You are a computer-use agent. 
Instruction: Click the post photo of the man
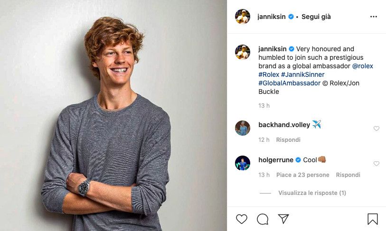coord(113,115)
